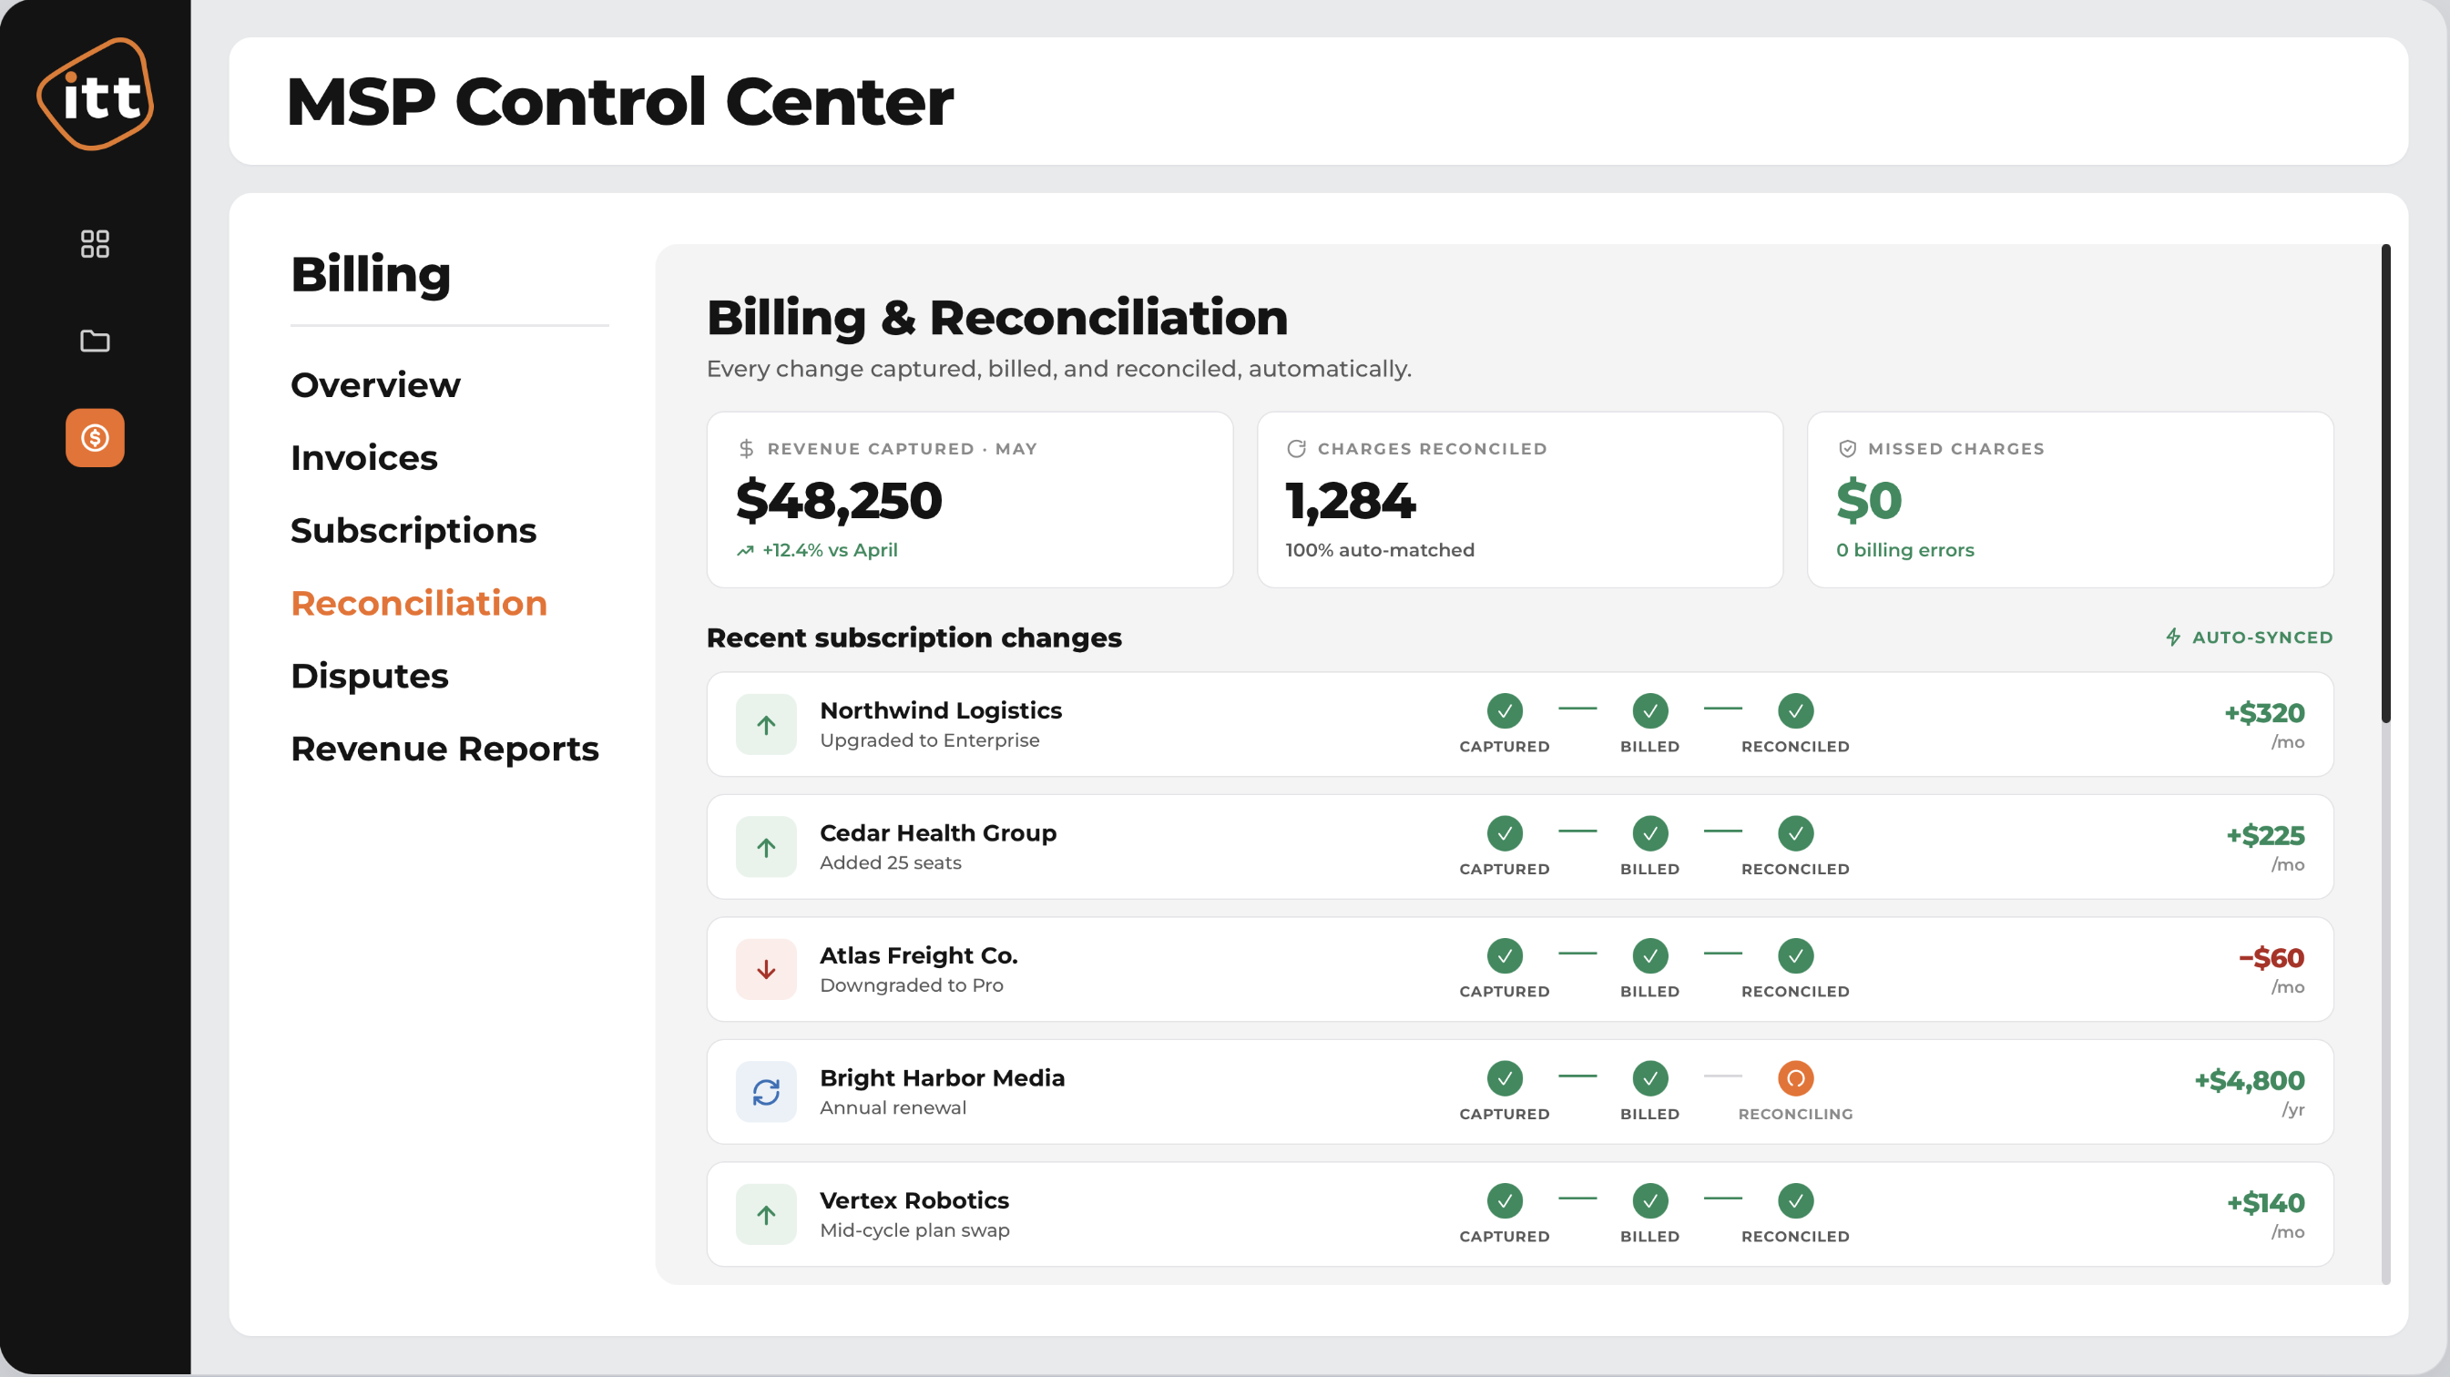
Task: Go to Invoices in billing menu
Action: 364,458
